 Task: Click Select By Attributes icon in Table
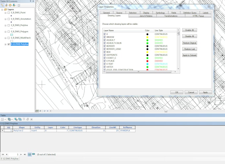point(16,119)
